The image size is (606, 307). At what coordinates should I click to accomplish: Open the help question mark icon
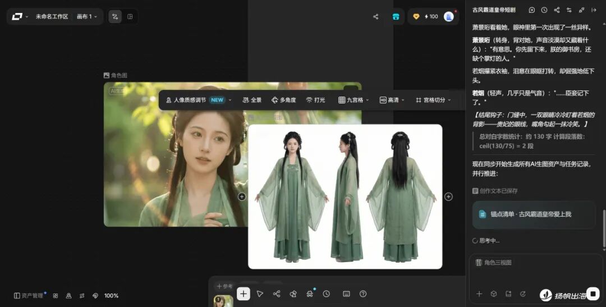tap(363, 294)
